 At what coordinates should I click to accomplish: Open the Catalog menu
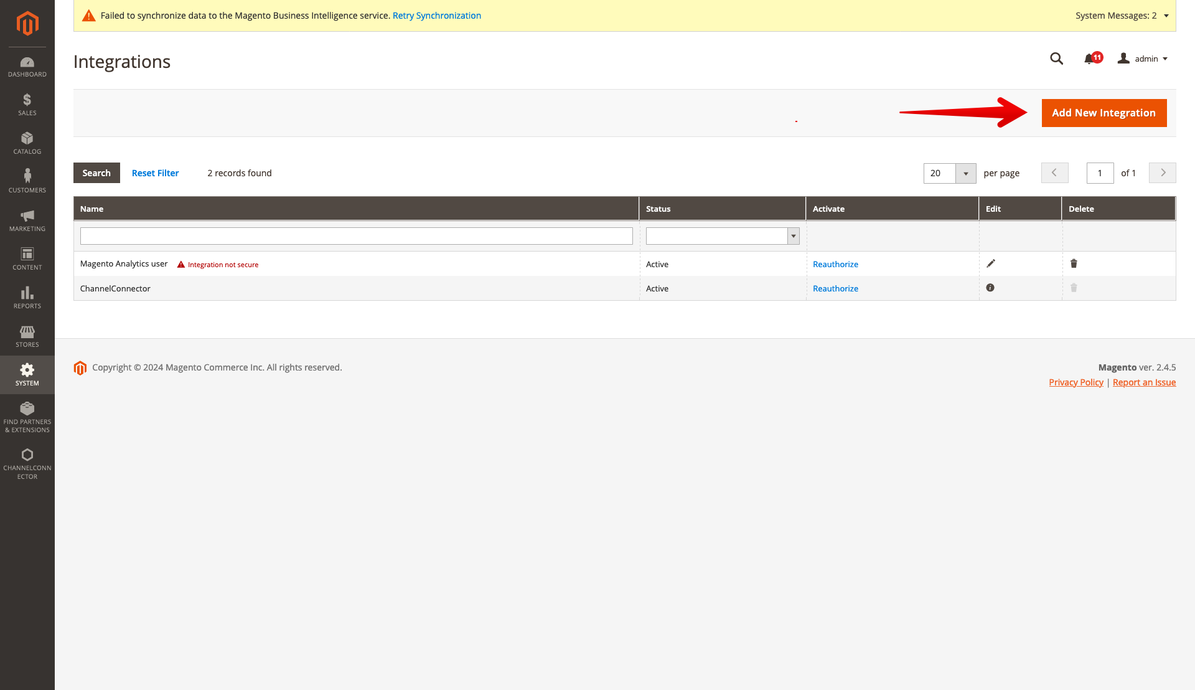coord(27,143)
